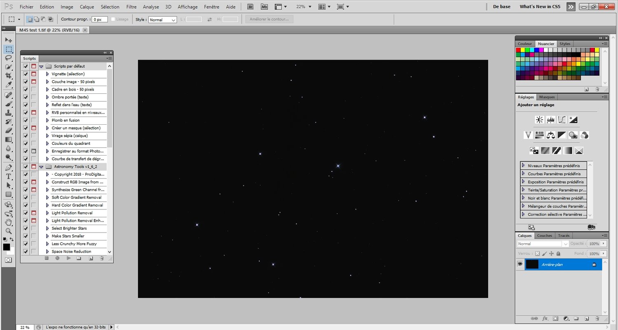Toggle the Plomb en fusion script checkbox
The width and height of the screenshot is (618, 330).
pos(26,120)
